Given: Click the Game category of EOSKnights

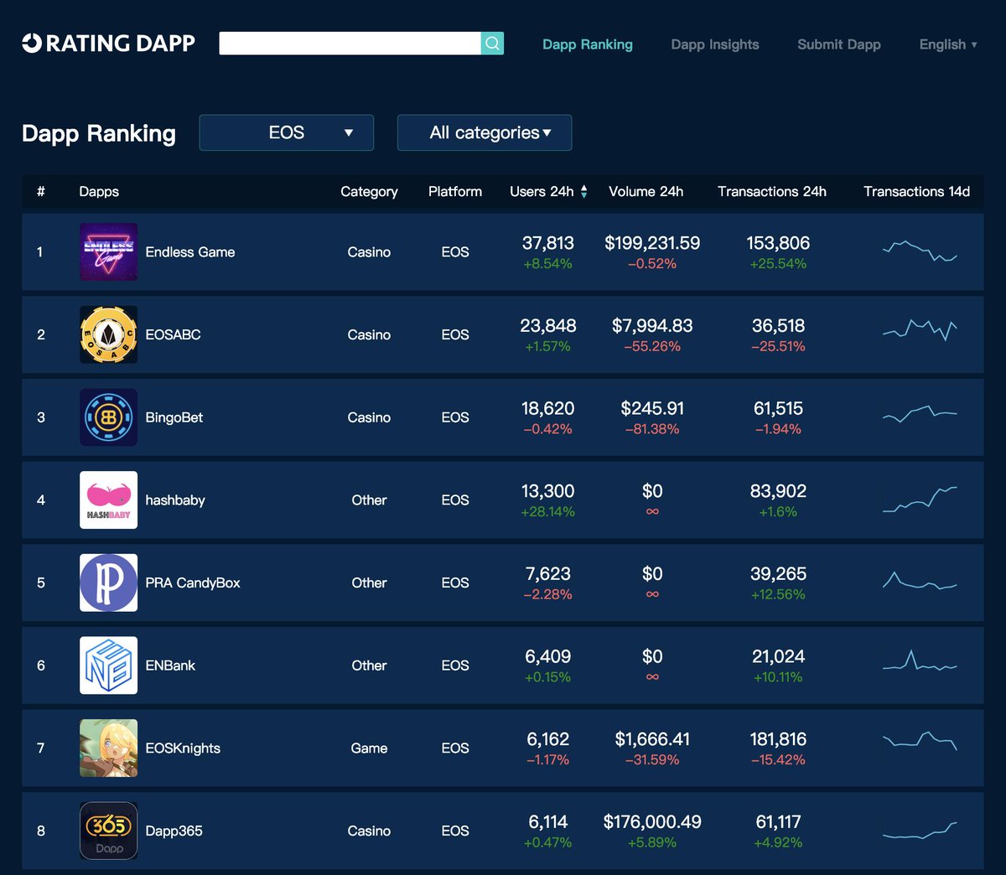Looking at the screenshot, I should click(x=369, y=748).
